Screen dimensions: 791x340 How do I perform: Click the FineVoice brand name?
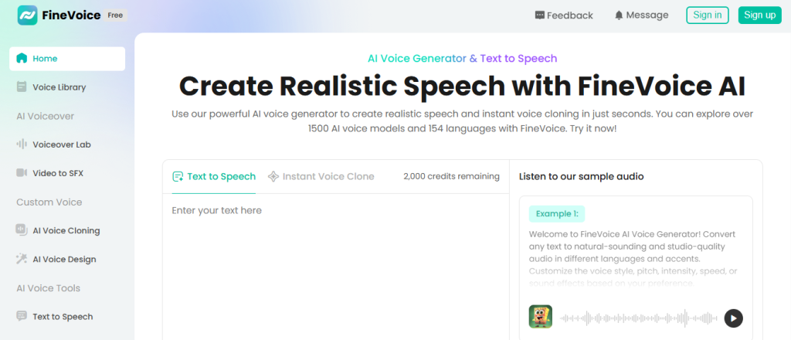click(71, 15)
